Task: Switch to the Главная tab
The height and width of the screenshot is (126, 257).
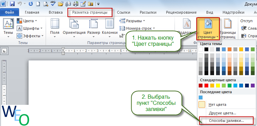Action: coord(32,12)
